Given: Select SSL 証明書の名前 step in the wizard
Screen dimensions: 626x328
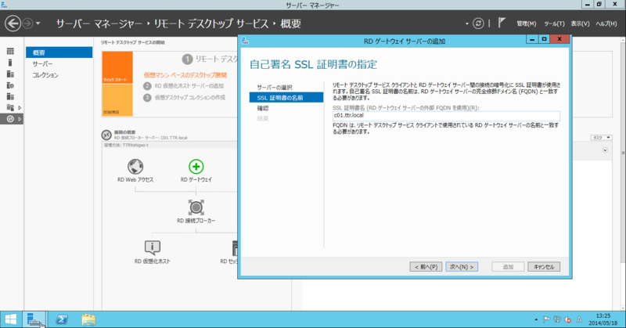Looking at the screenshot, I should [286, 98].
